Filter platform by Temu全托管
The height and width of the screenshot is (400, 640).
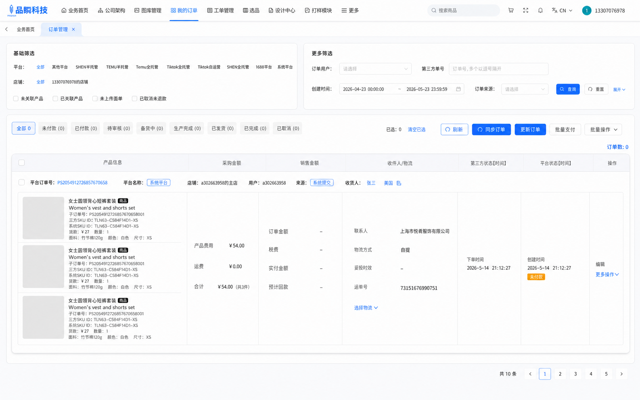(147, 67)
